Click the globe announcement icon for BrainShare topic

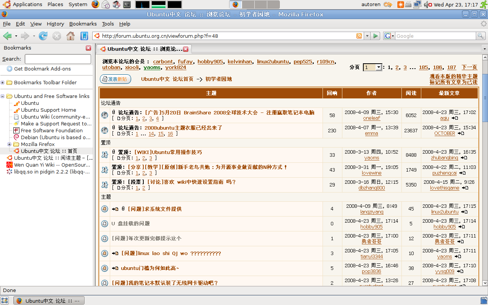tap(104, 115)
